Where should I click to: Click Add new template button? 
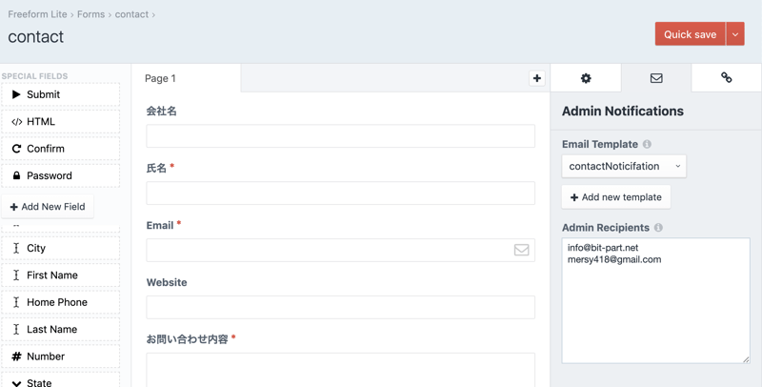616,197
